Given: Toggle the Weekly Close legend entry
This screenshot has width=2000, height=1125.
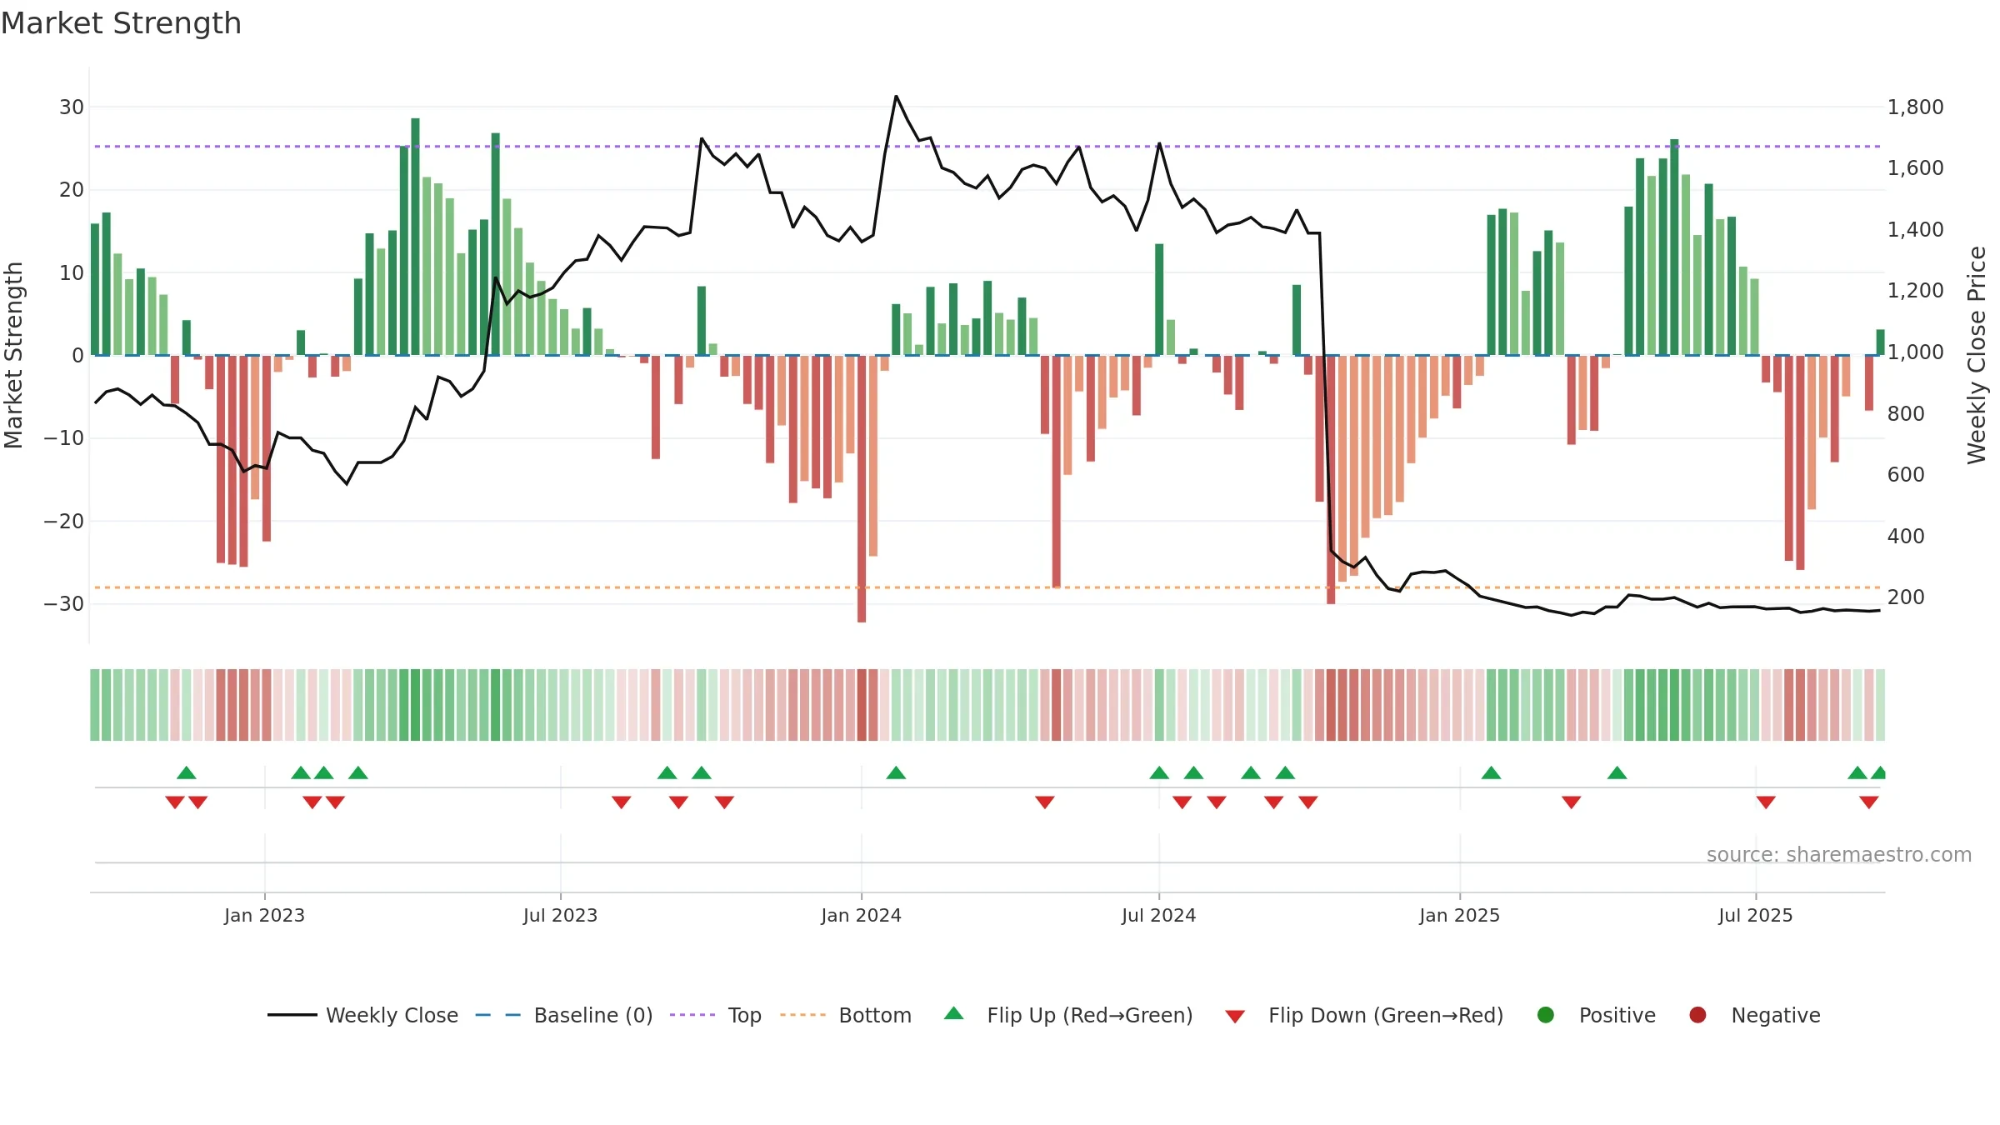Looking at the screenshot, I should pyautogui.click(x=363, y=1015).
